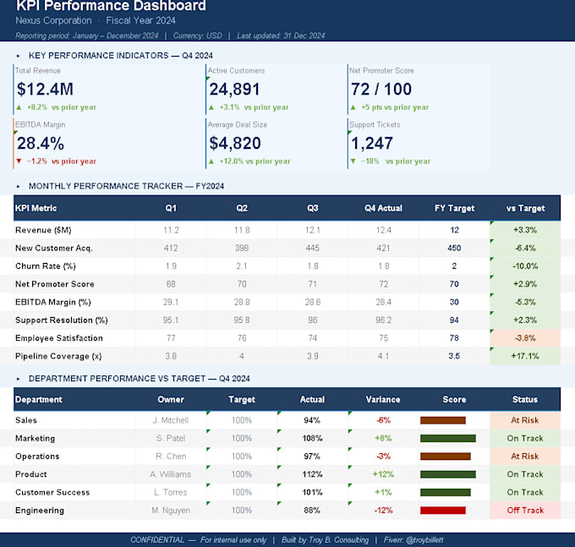Click the red down arrow under EBITDA Margin
575x547 pixels.
19,161
